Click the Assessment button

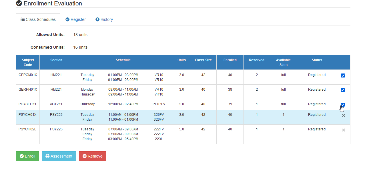tap(59, 156)
